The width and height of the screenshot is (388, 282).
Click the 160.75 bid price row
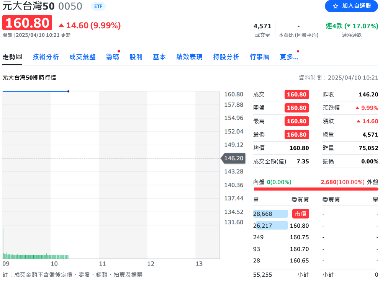click(x=299, y=237)
